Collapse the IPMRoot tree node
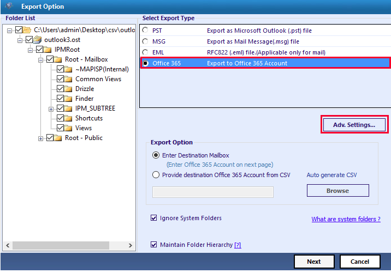391x273 pixels. 30,51
